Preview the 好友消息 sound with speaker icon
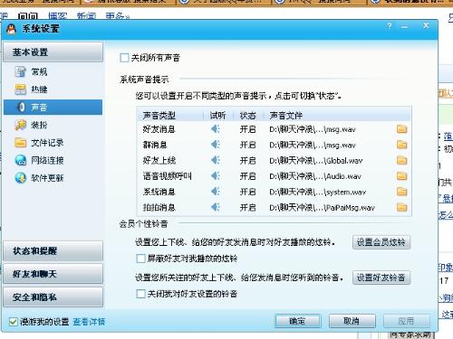This screenshot has width=453, height=339. click(215, 129)
